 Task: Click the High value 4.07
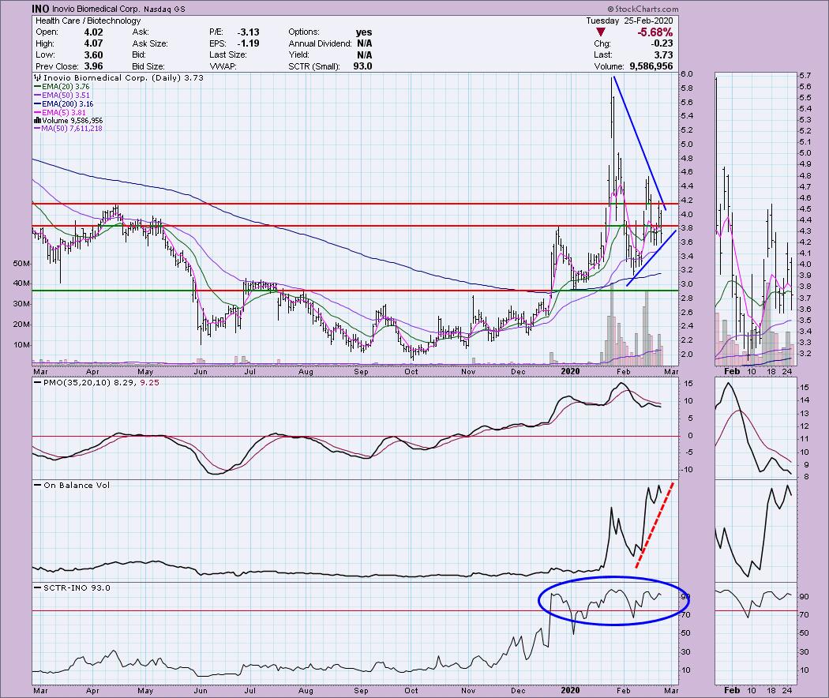(94, 43)
